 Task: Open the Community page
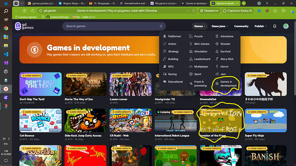pos(241,26)
